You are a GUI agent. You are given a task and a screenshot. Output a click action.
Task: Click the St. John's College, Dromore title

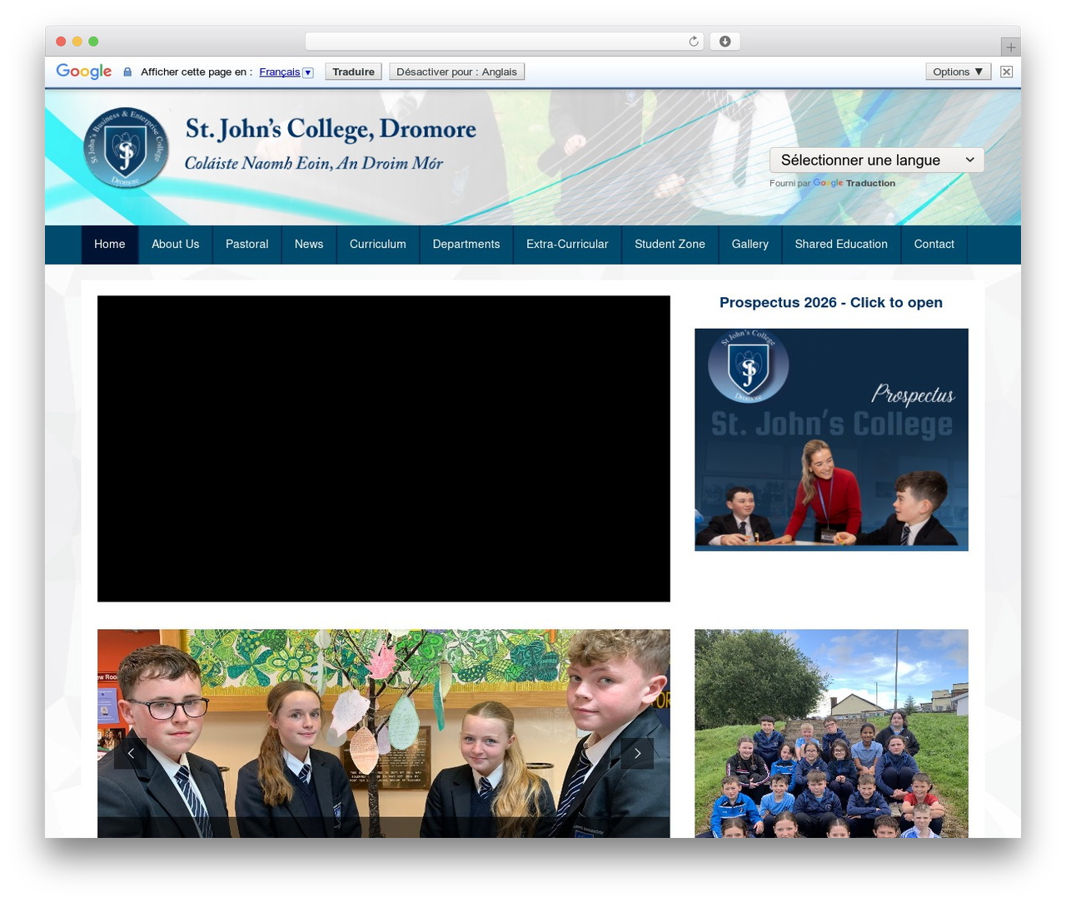tap(331, 129)
